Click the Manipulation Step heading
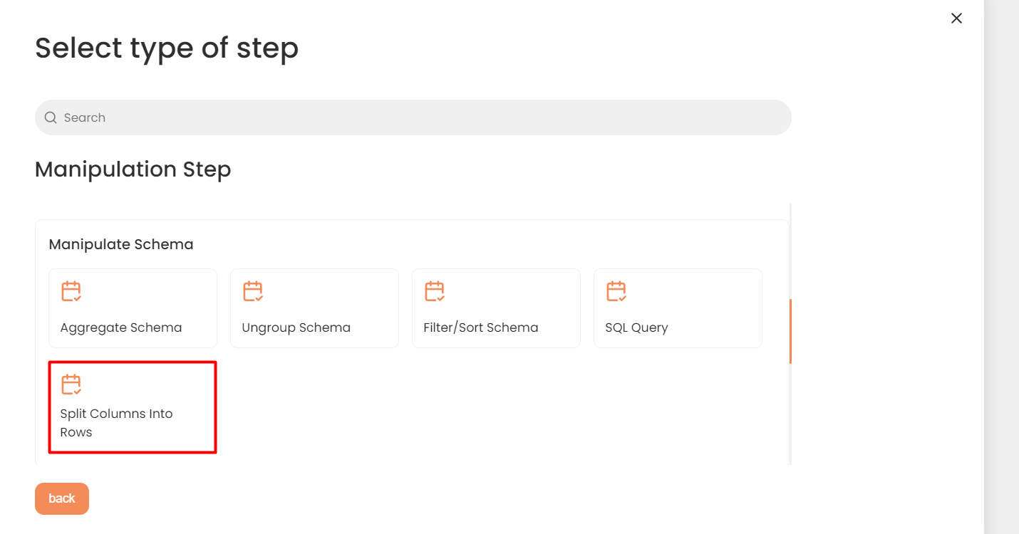 coord(133,169)
